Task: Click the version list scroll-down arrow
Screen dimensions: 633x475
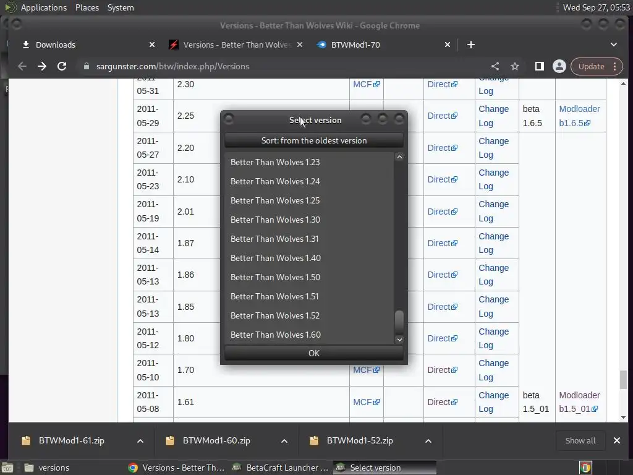Action: [x=399, y=340]
